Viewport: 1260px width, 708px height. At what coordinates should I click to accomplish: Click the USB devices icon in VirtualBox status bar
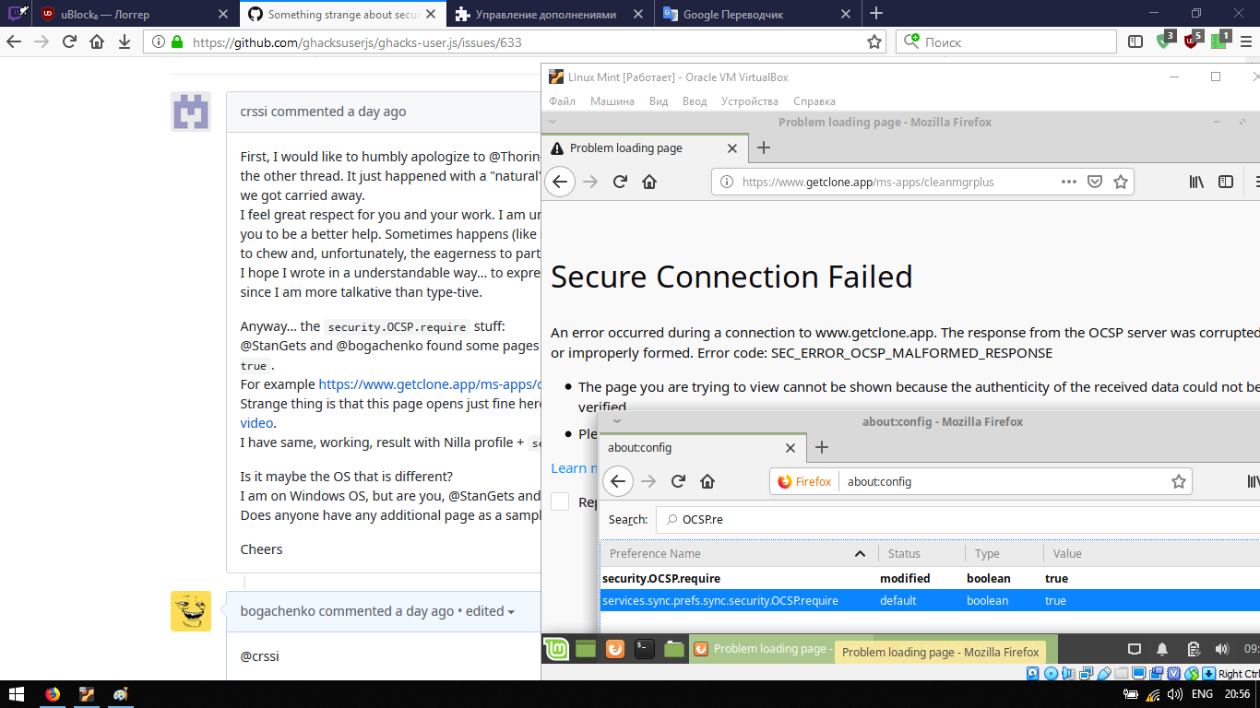tap(1103, 674)
